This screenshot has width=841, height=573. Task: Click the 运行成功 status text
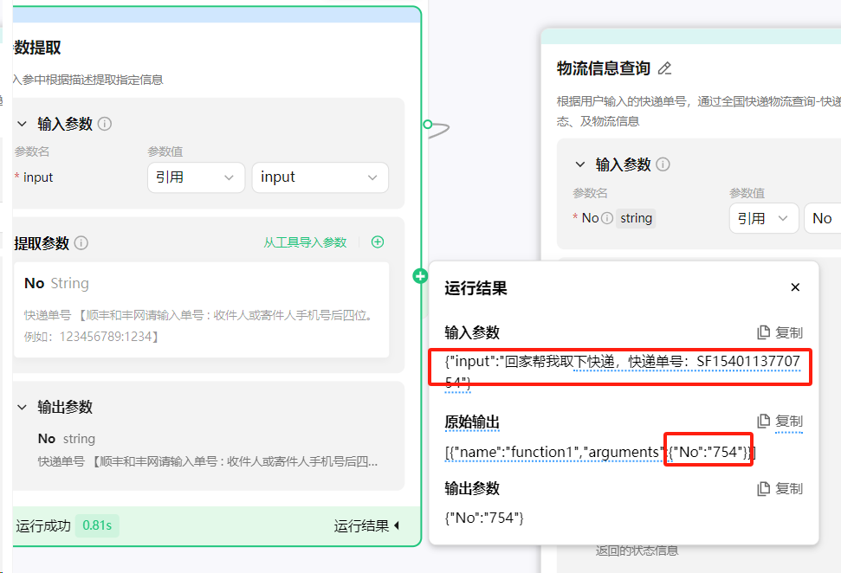click(x=43, y=526)
